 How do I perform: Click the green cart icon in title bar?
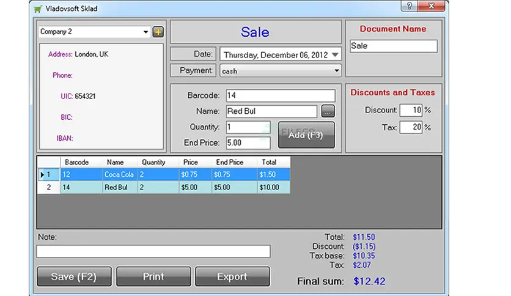tap(39, 9)
